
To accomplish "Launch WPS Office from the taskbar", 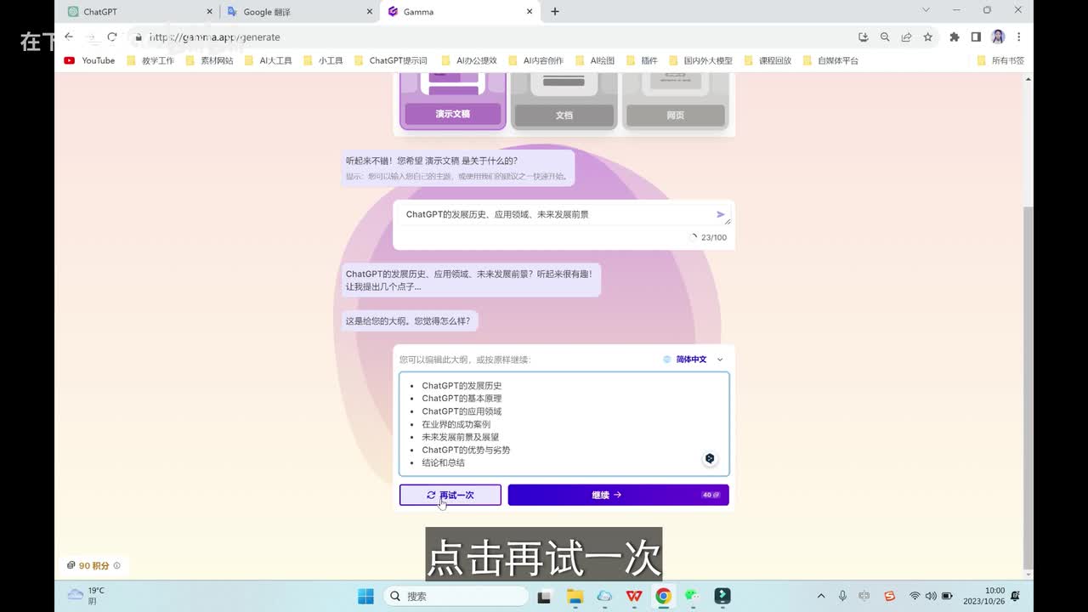I will click(x=634, y=596).
